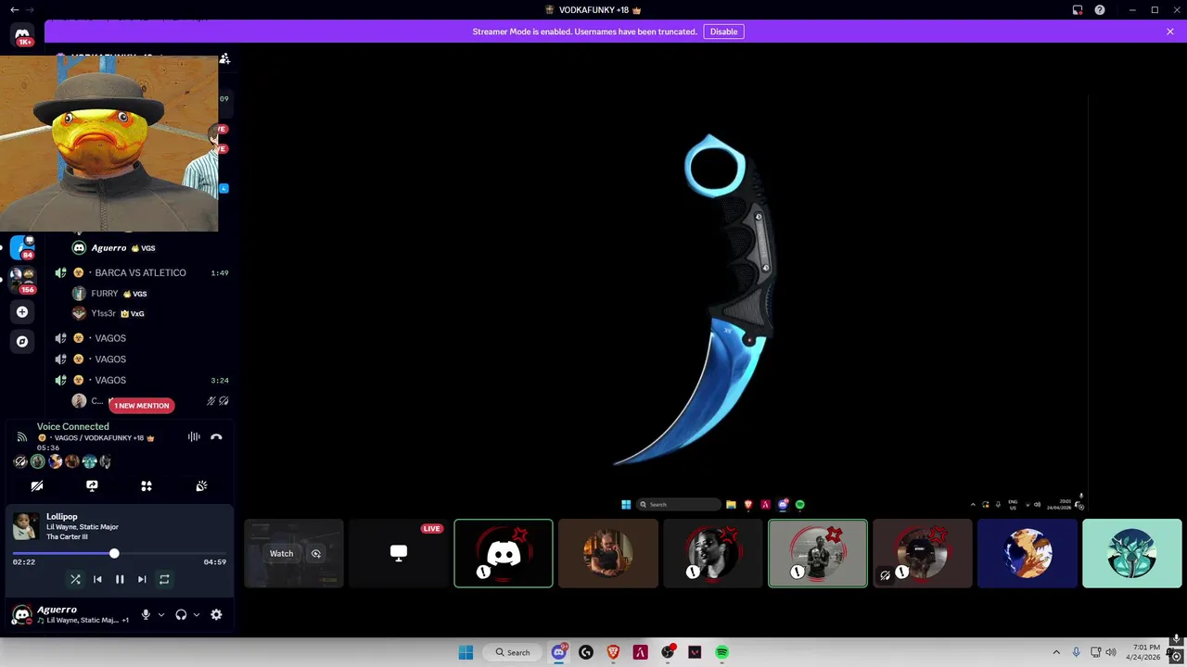1187x667 pixels.
Task: Open the activities launcher icon
Action: pyautogui.click(x=147, y=485)
